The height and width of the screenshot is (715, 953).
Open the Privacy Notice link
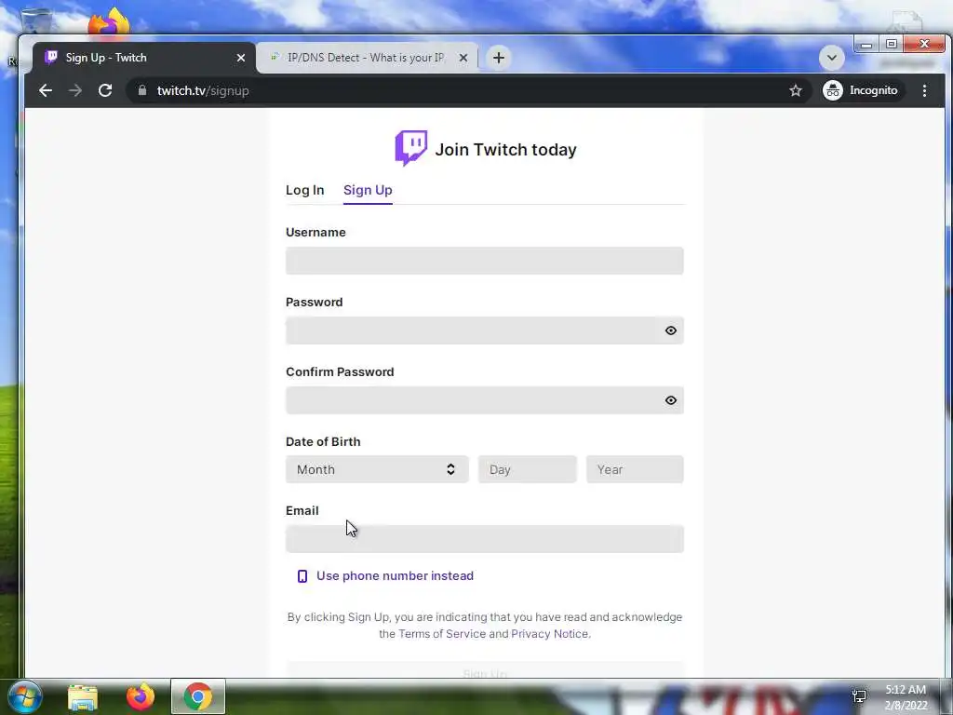(549, 633)
